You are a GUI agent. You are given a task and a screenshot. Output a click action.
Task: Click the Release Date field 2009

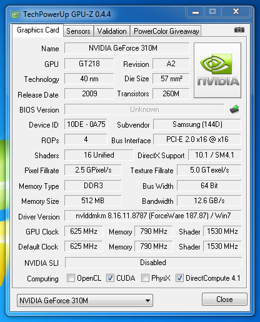(89, 94)
